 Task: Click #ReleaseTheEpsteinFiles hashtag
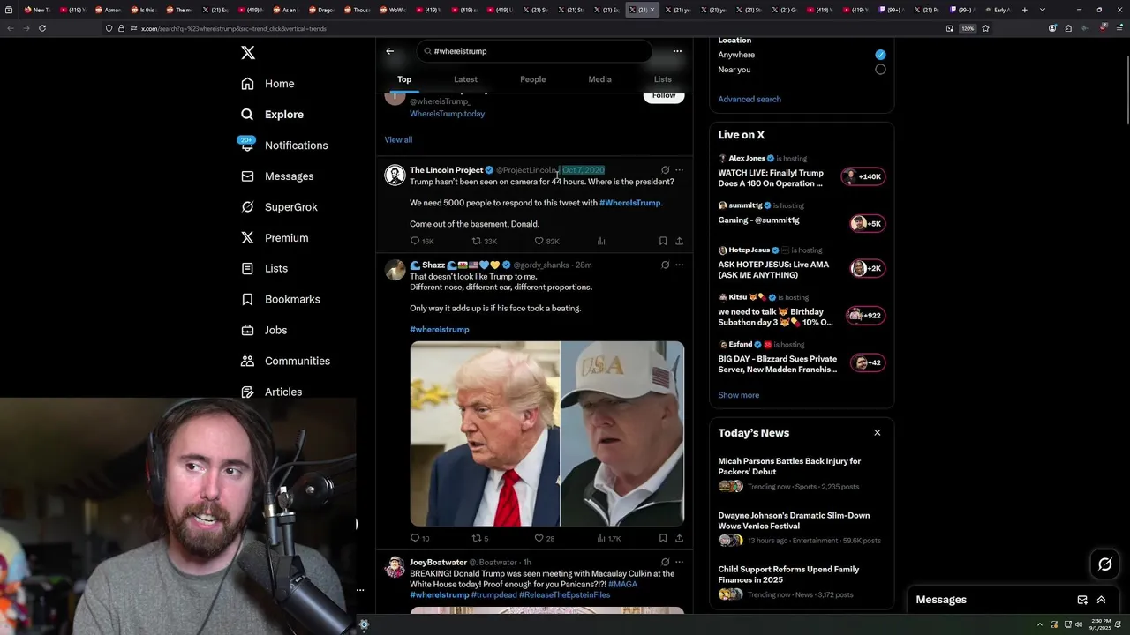coord(564,595)
